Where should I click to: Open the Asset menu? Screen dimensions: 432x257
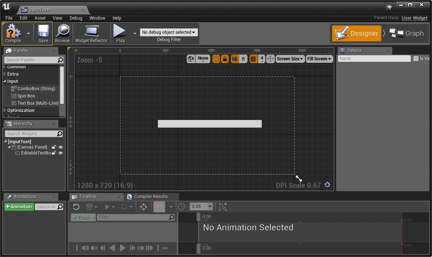click(x=40, y=18)
